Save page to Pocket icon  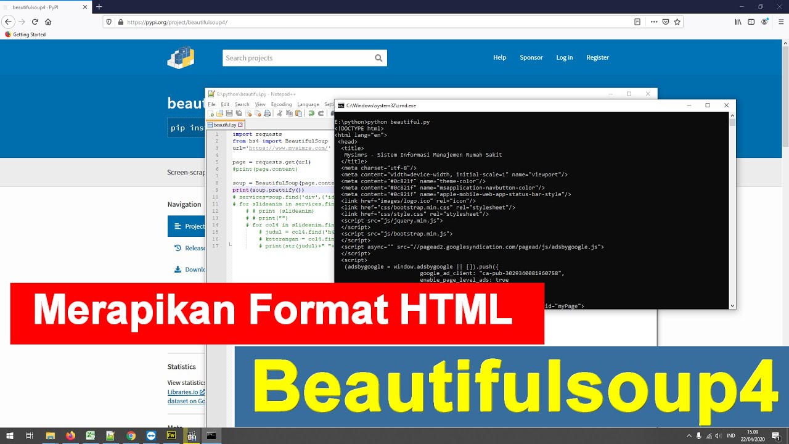click(666, 22)
